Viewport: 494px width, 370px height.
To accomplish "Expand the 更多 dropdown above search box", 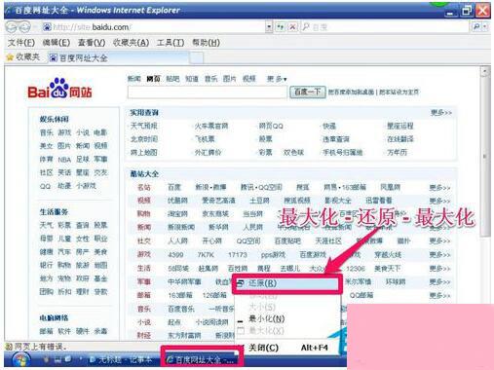I will 277,79.
